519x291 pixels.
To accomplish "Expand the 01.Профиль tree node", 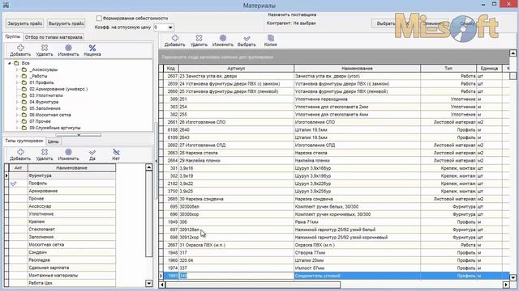I will pos(17,82).
